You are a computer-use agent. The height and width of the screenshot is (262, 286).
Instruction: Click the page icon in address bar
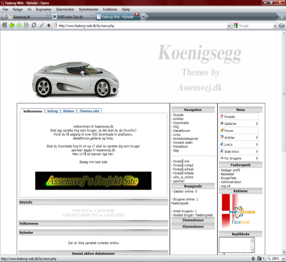tap(55, 26)
